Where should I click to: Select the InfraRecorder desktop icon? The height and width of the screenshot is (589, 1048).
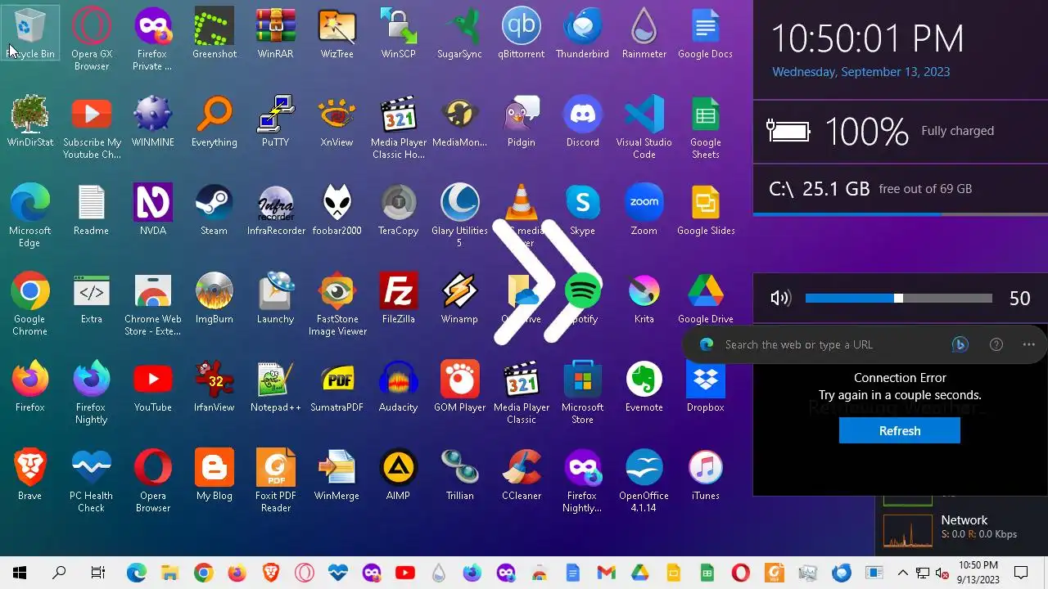[276, 209]
